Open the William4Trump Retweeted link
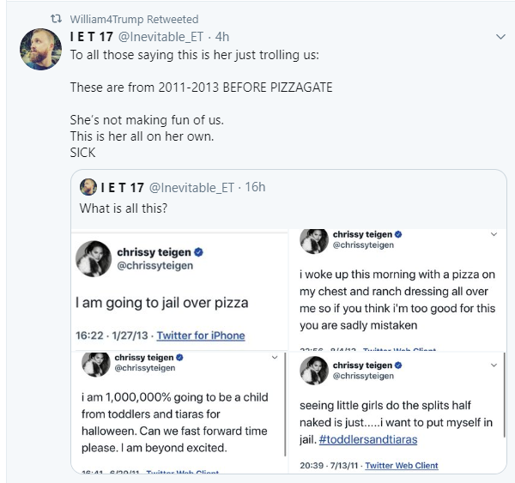 pos(133,19)
